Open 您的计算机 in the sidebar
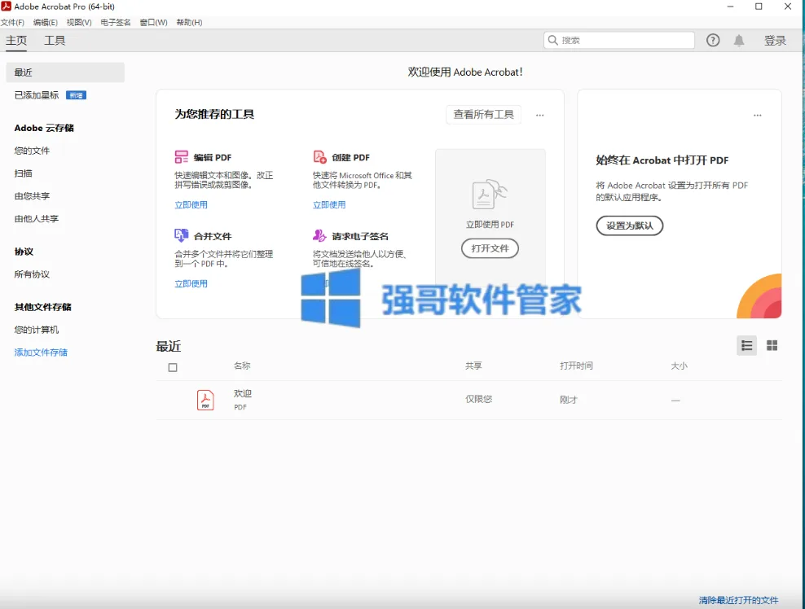This screenshot has width=805, height=609. click(x=37, y=330)
